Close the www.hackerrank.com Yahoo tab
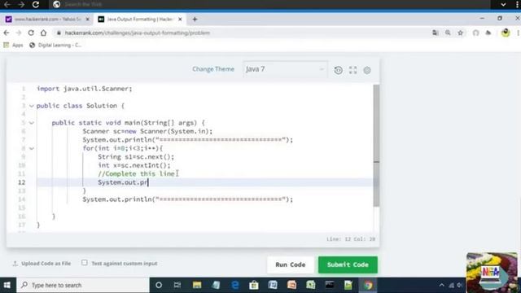The image size is (521, 293). coord(88,20)
